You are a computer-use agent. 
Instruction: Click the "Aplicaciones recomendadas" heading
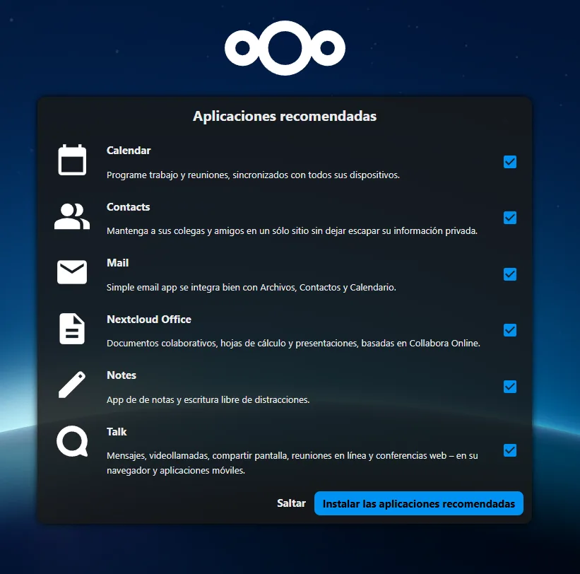click(x=285, y=116)
